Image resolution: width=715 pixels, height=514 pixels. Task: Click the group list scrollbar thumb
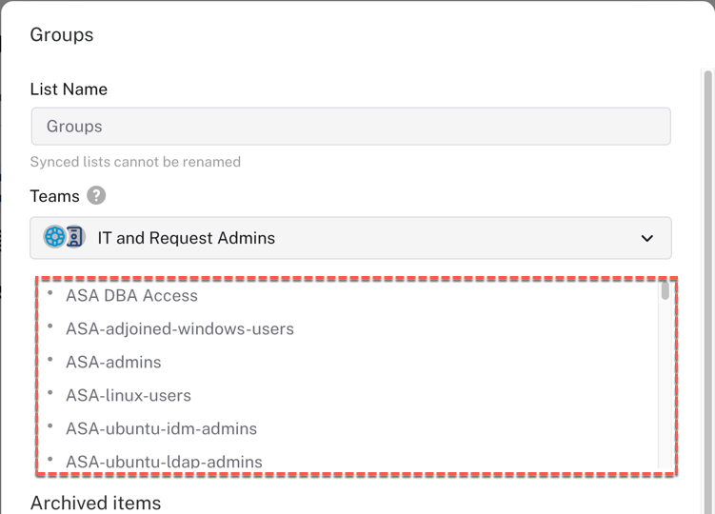point(665,290)
